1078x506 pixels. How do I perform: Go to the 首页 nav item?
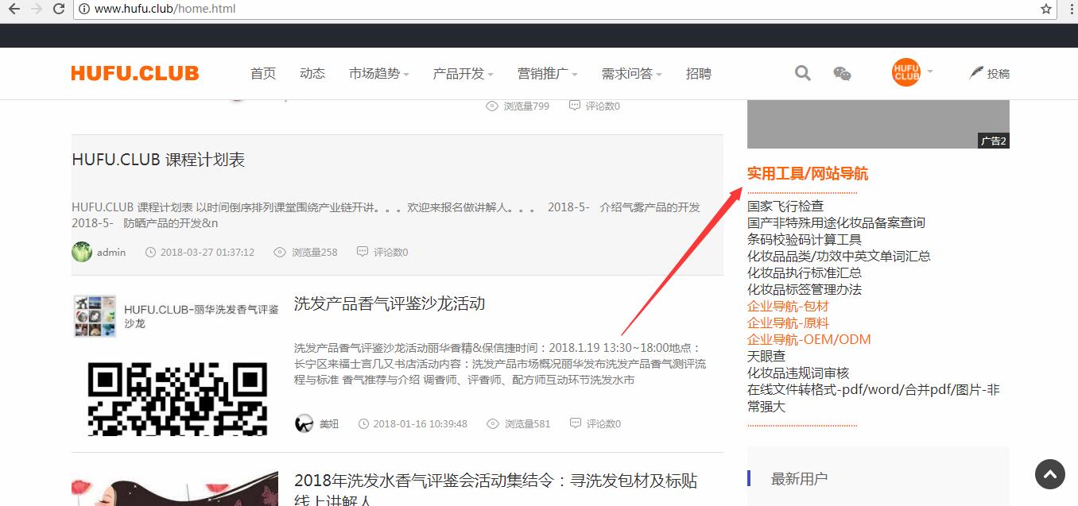[263, 74]
